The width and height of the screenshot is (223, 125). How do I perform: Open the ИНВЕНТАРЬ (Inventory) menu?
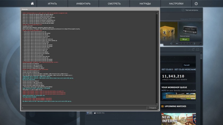pos(83,4)
